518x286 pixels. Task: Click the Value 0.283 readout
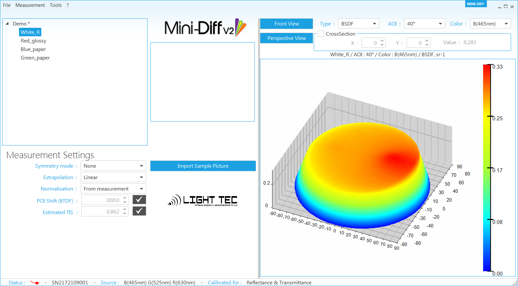469,42
